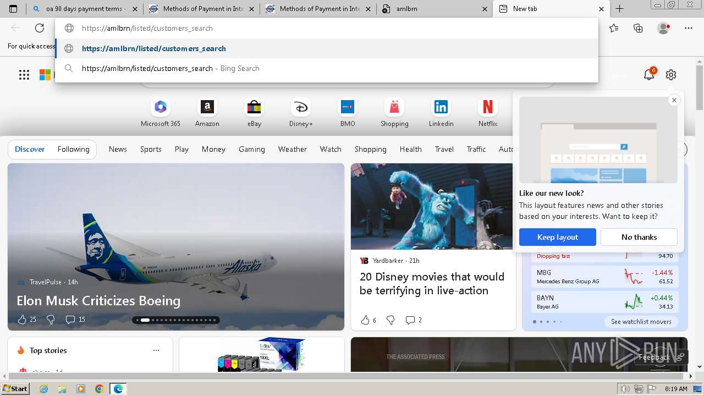Dislike the Elon Musk Boeing story
Image resolution: width=704 pixels, height=396 pixels.
click(x=51, y=320)
